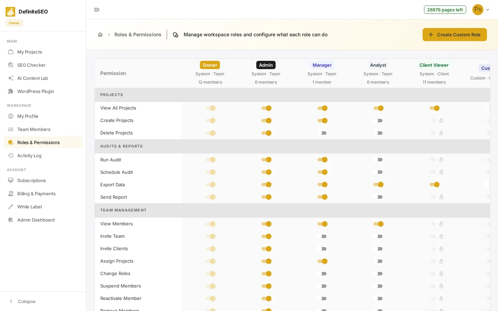Click the home breadcrumb icon
The image size is (498, 311).
[100, 35]
